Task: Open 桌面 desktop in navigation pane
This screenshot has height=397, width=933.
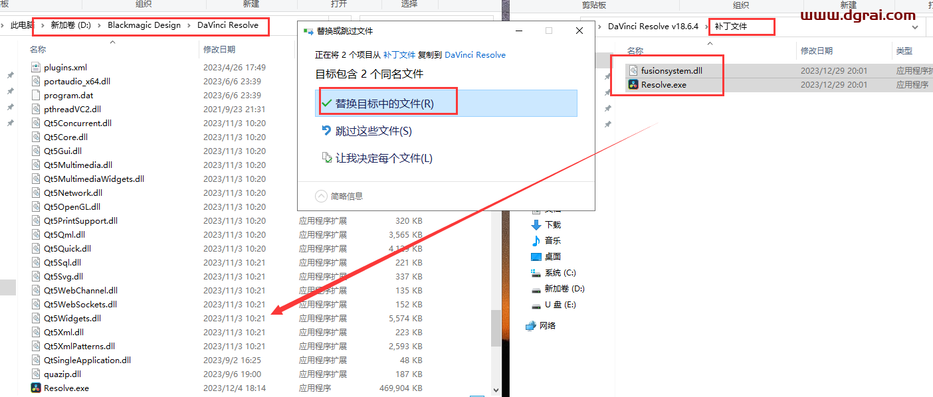Action: coord(546,257)
